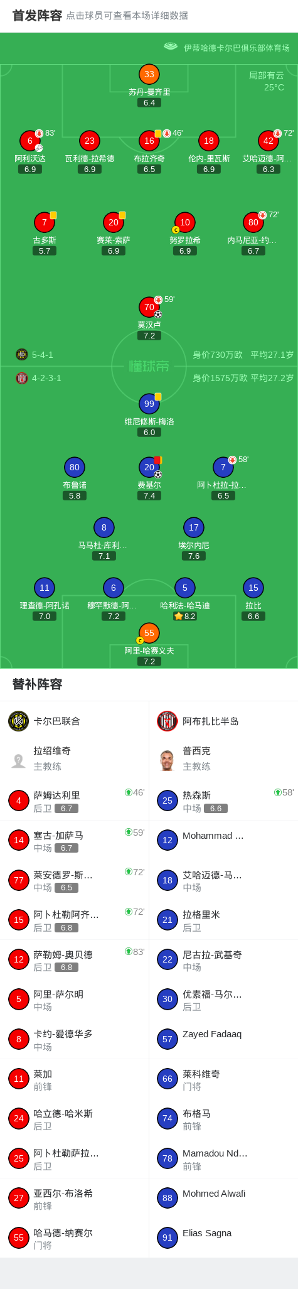Open substitute 热森斯 number 25 row
The image size is (298, 1289).
click(223, 801)
